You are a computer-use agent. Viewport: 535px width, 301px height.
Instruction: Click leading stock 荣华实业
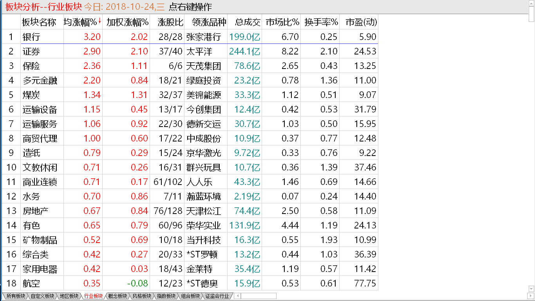tap(204, 225)
